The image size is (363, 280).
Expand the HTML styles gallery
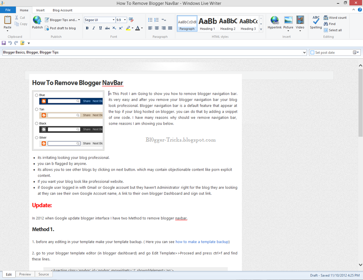(x=261, y=30)
